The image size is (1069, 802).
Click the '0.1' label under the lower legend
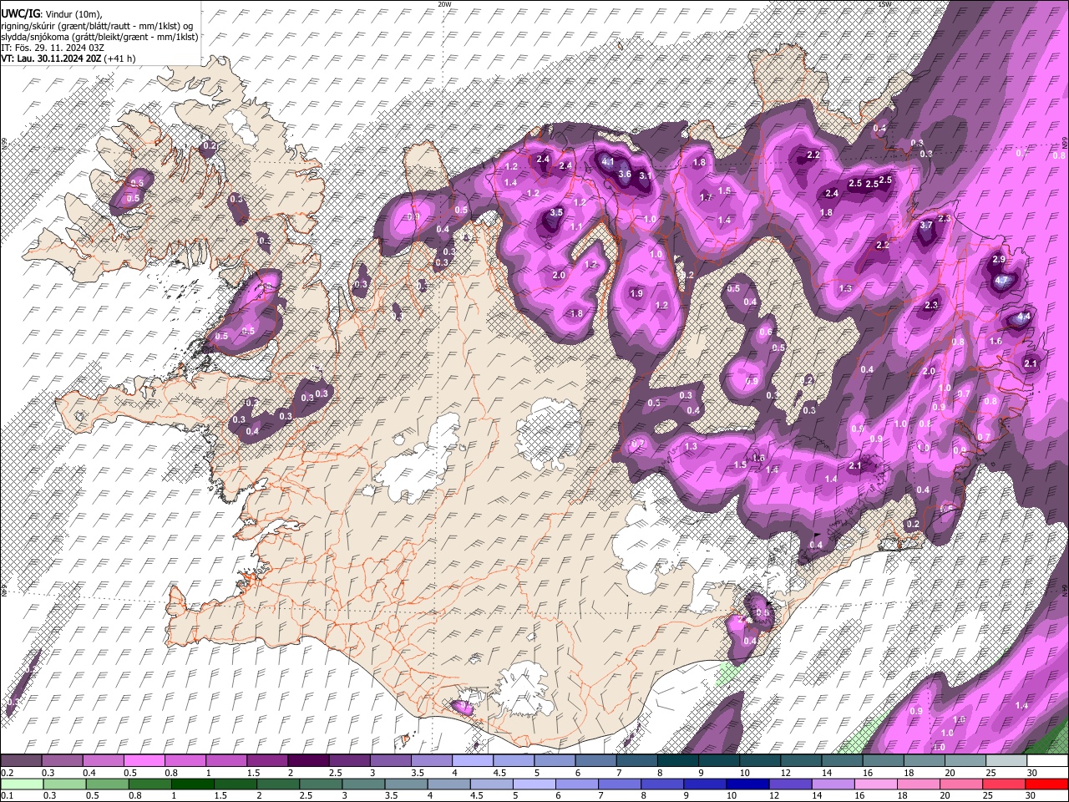coord(7,795)
